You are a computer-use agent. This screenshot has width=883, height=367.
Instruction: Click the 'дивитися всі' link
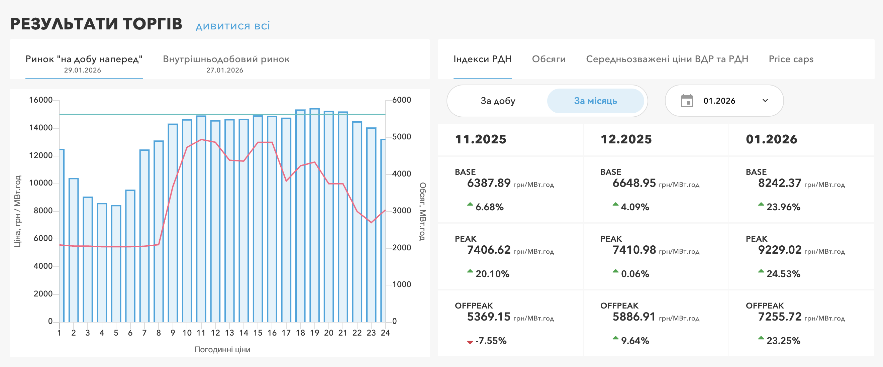(x=233, y=26)
